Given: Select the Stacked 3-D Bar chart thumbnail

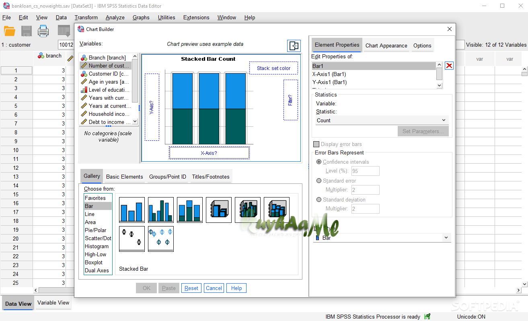Looking at the screenshot, I should 277,210.
